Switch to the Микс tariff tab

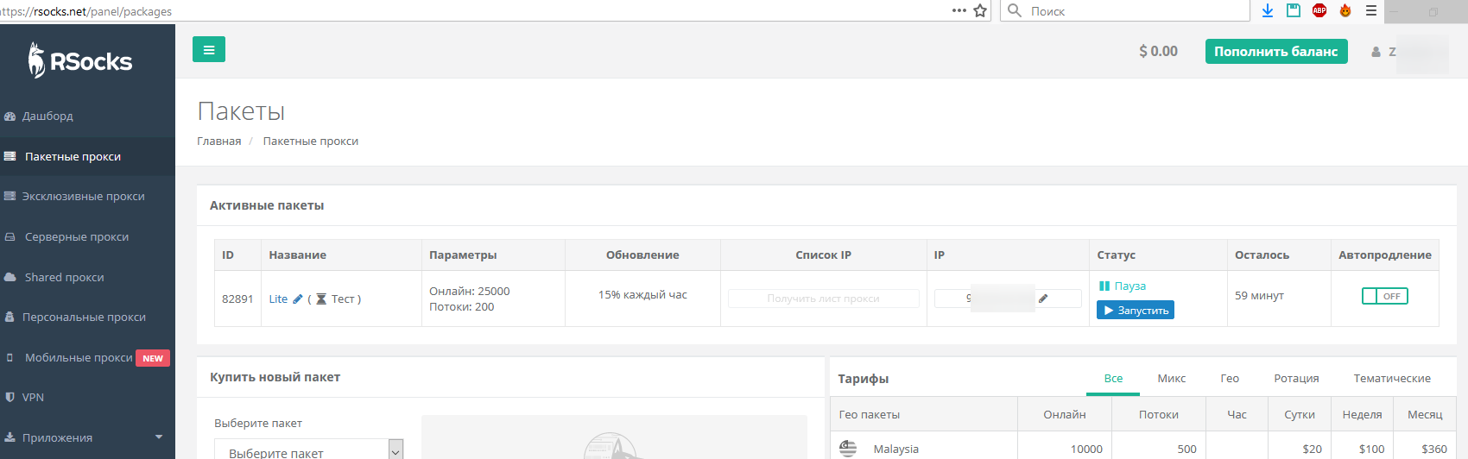click(1171, 379)
